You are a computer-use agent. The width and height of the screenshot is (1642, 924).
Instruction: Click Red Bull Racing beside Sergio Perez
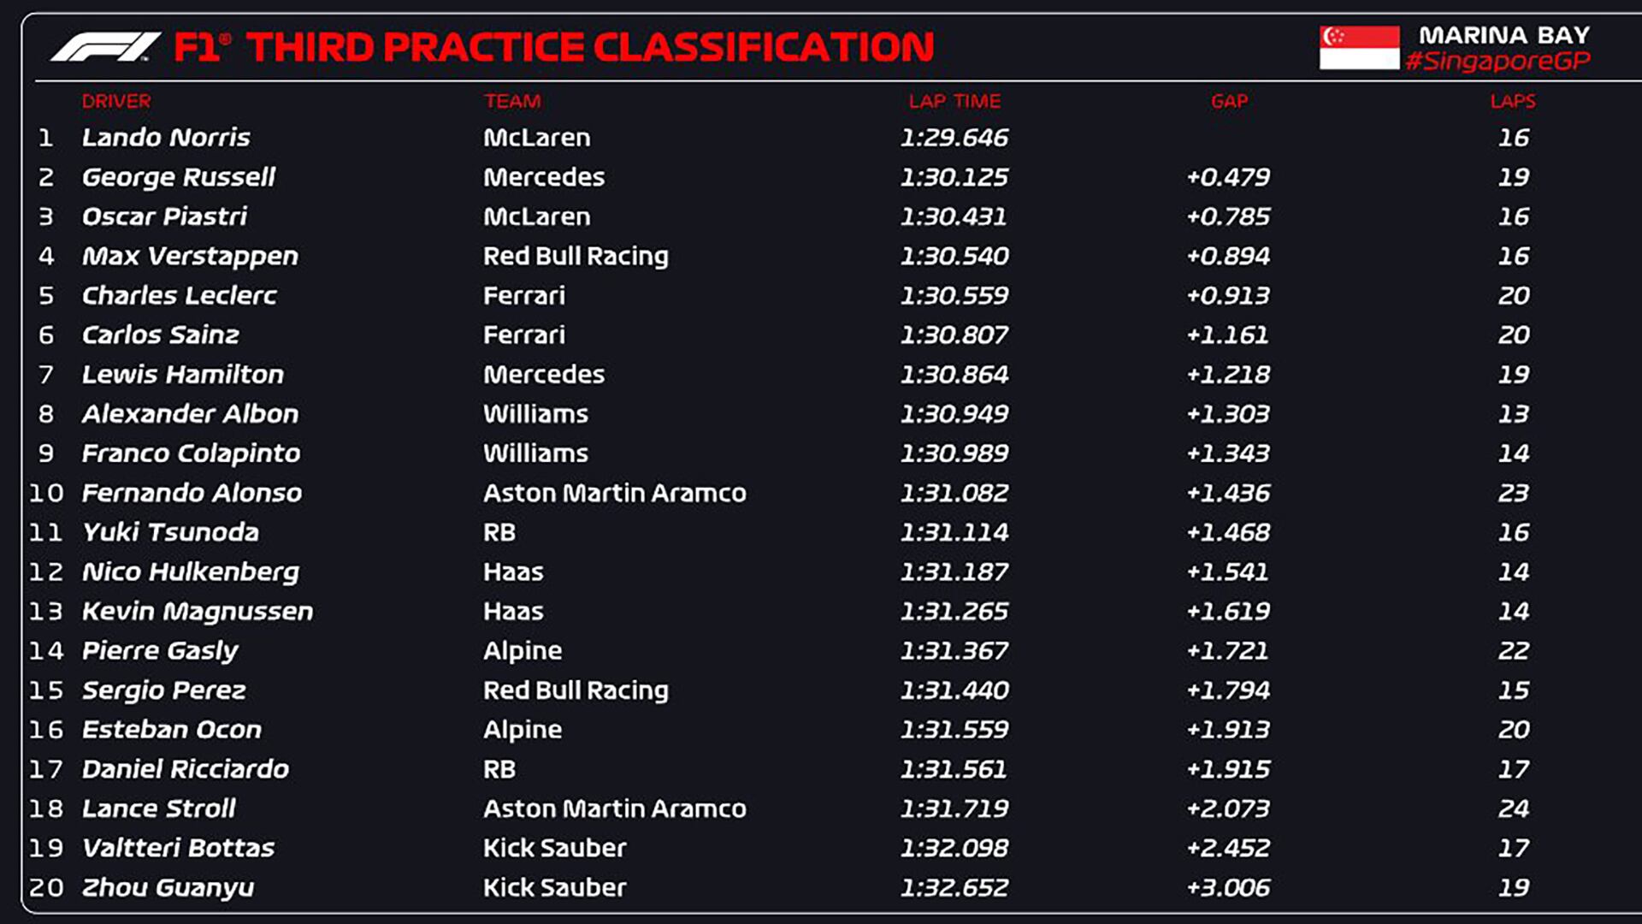click(576, 690)
